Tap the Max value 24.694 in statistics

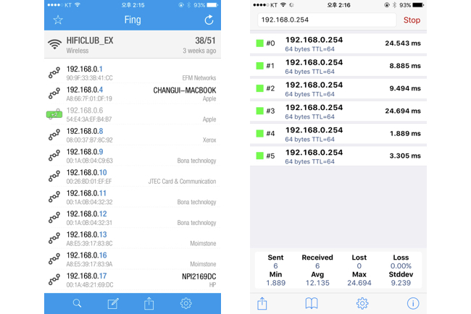[x=359, y=283]
